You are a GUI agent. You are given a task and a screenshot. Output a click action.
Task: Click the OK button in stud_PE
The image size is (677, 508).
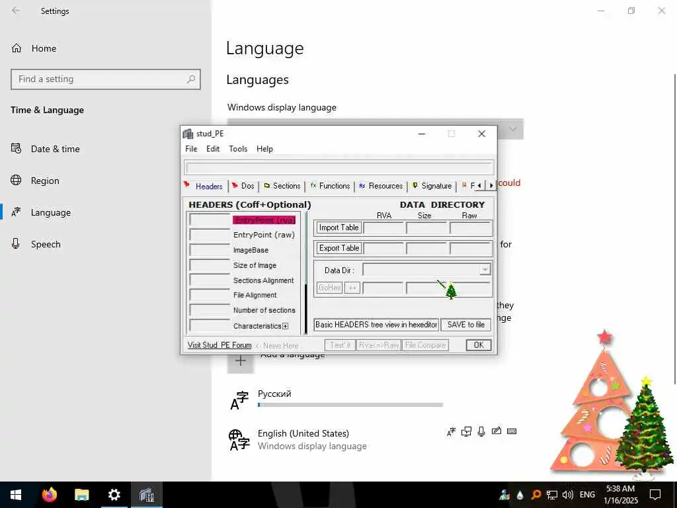tap(479, 345)
